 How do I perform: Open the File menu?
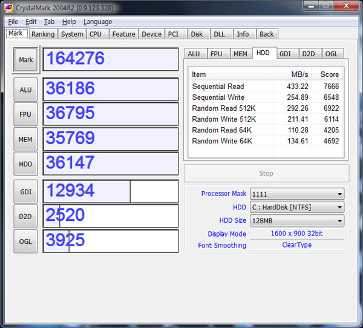(x=13, y=22)
